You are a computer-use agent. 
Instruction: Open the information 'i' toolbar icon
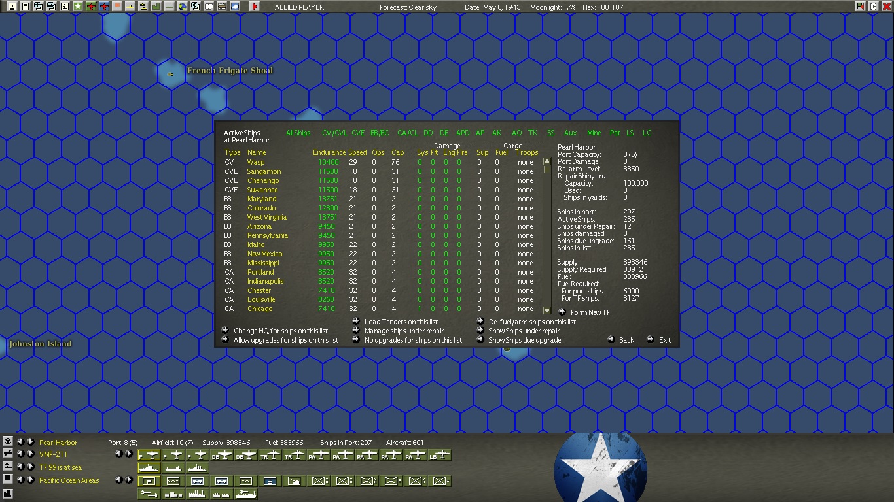[65, 7]
